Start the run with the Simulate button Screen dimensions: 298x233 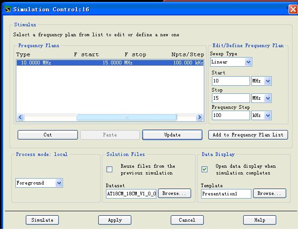42,220
